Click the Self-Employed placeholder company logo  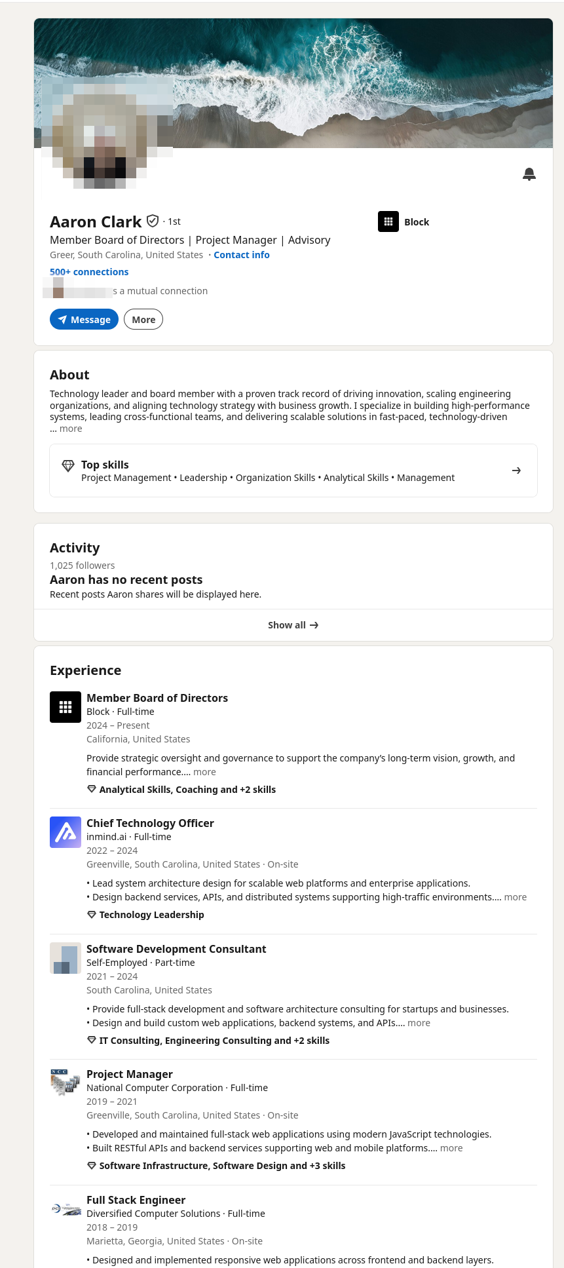66,958
